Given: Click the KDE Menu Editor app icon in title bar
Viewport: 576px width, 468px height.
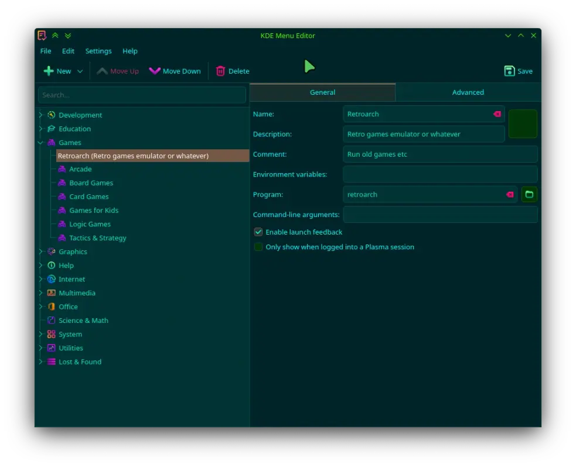Looking at the screenshot, I should 42,35.
